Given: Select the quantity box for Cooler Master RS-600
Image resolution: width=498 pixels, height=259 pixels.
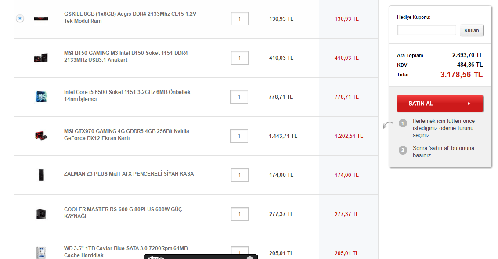Looking at the screenshot, I should pyautogui.click(x=239, y=214).
